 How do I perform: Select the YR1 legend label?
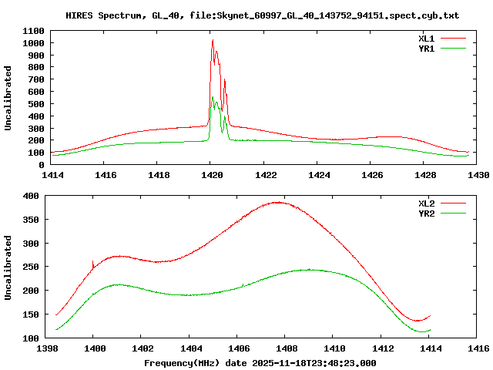click(x=427, y=48)
